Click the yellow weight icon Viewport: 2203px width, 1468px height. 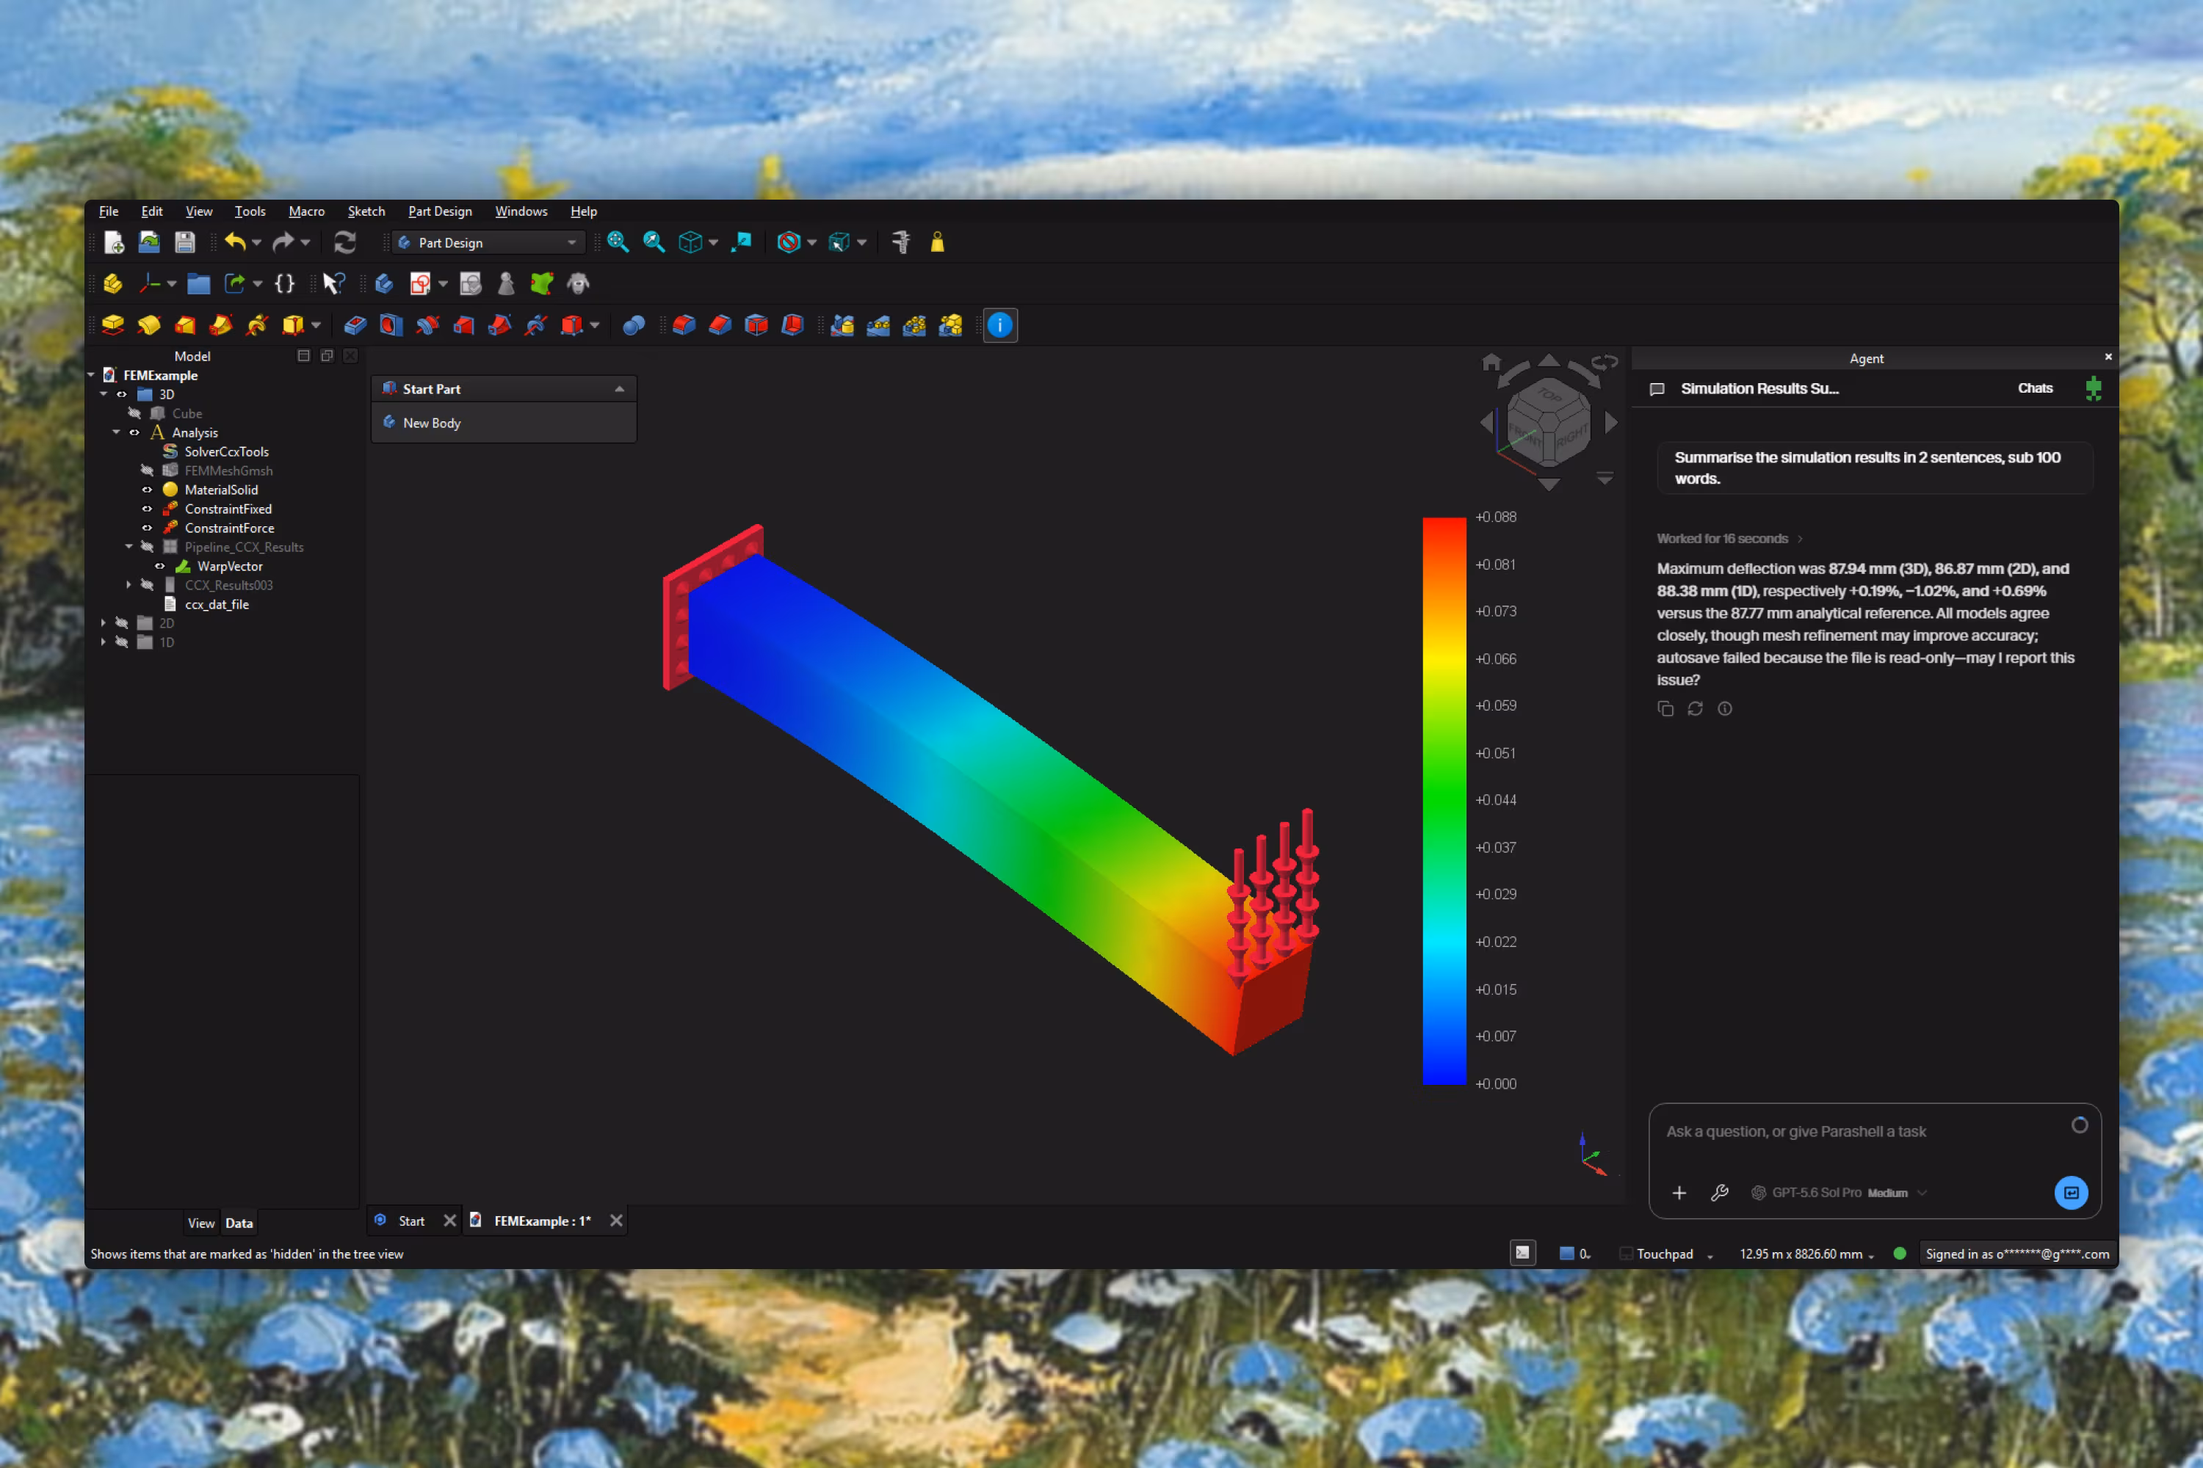[x=937, y=242]
